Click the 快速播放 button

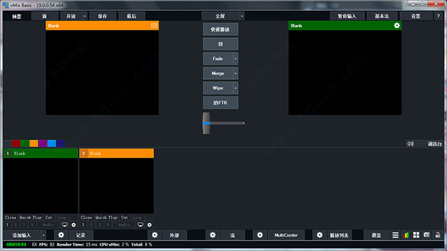[220, 30]
